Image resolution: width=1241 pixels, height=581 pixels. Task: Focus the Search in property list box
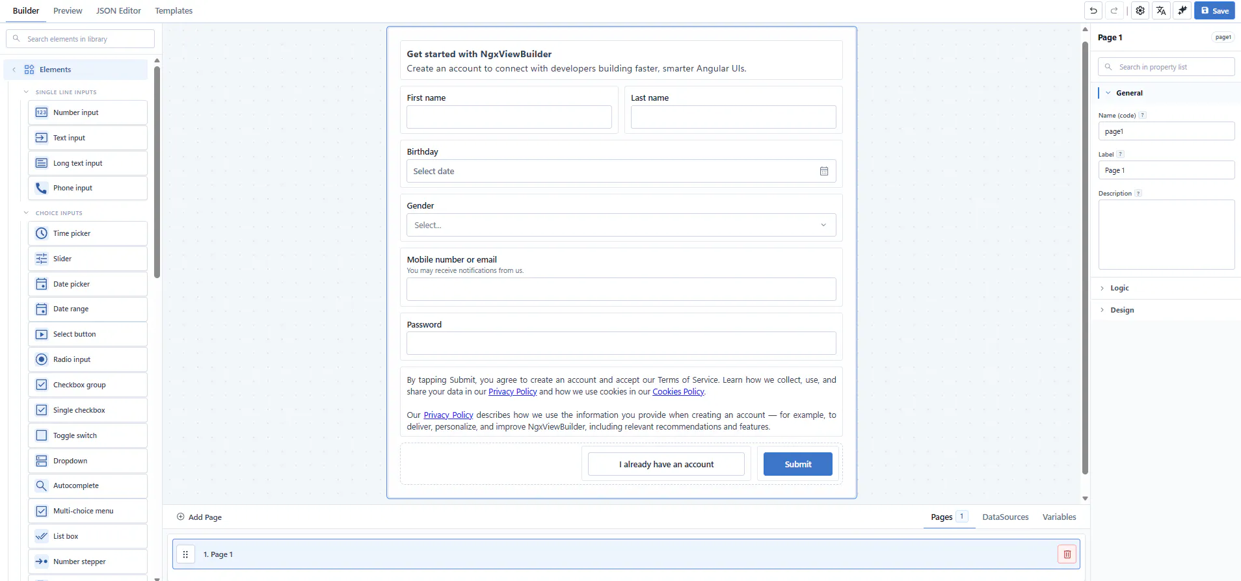(x=1166, y=67)
